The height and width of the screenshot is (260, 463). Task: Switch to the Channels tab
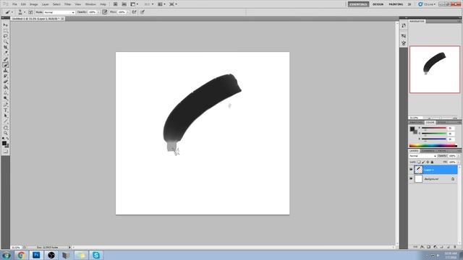pos(428,151)
